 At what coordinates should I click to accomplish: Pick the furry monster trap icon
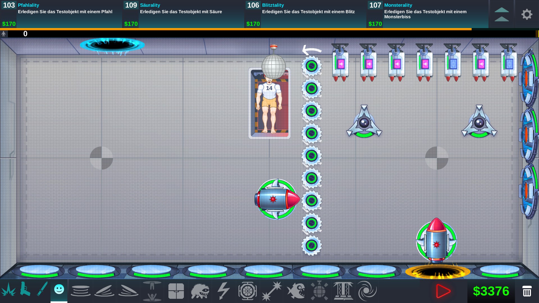(200, 291)
